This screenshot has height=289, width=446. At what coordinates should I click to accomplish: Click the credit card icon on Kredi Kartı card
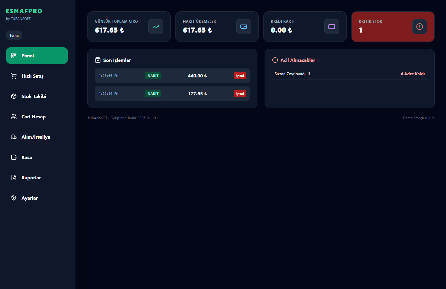tap(332, 27)
